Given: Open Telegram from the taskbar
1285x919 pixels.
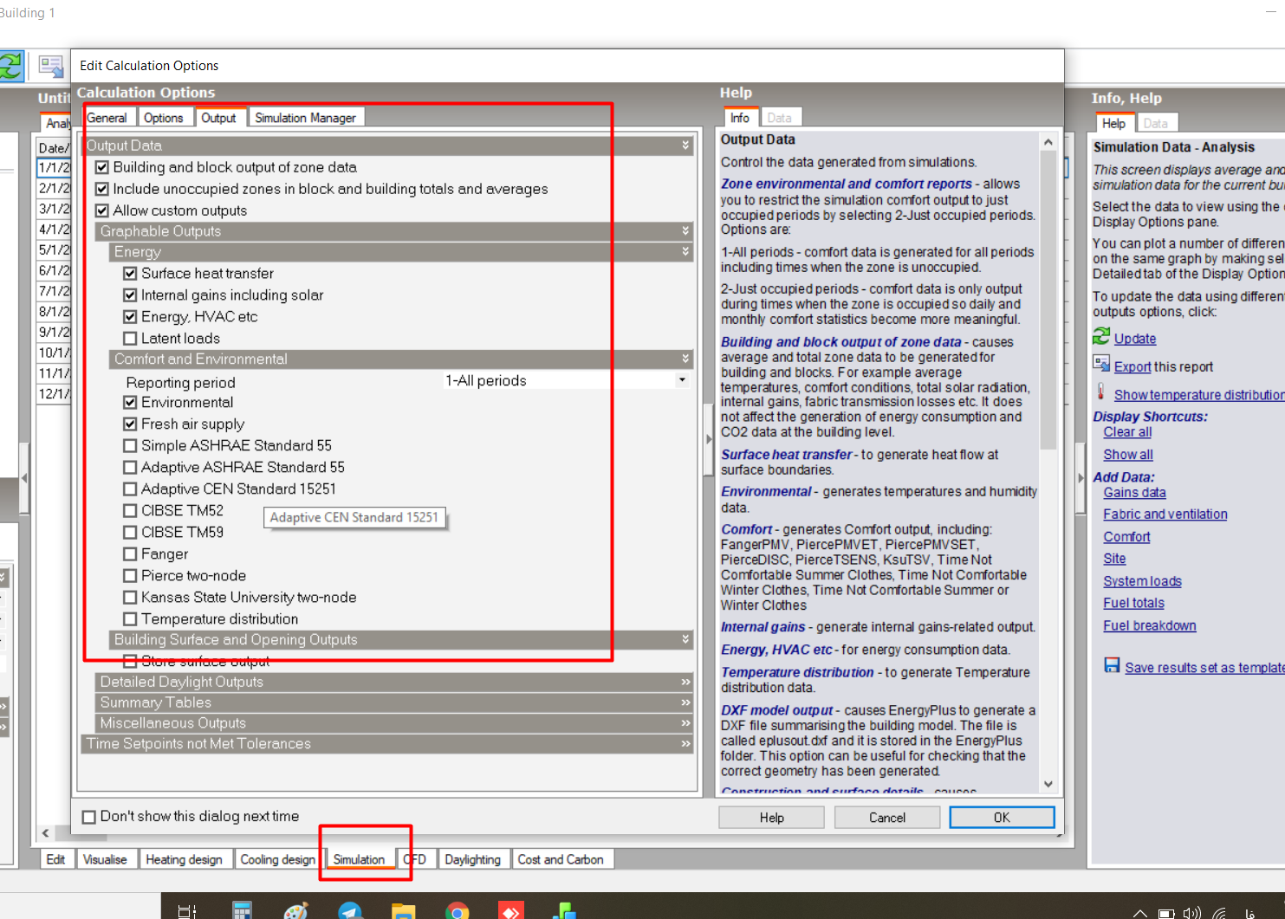Looking at the screenshot, I should [x=350, y=911].
